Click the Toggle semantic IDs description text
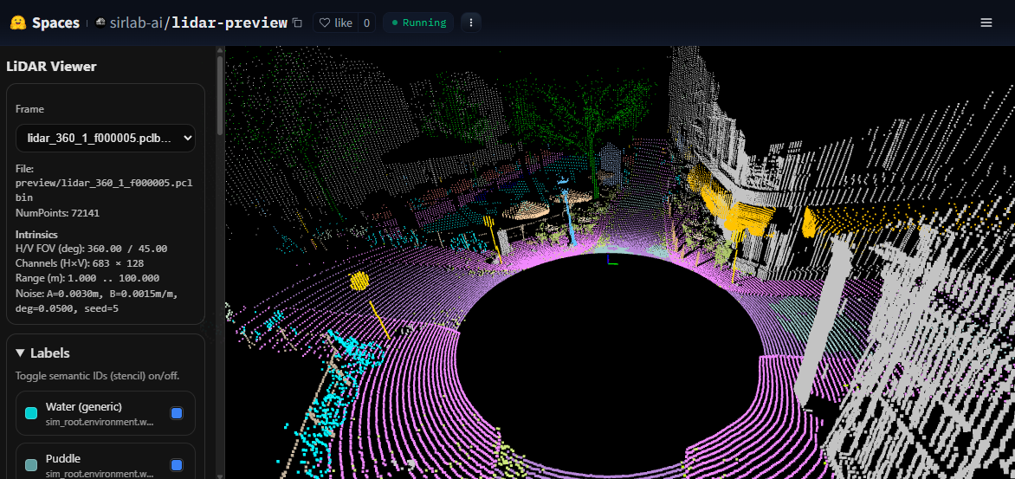 97,376
